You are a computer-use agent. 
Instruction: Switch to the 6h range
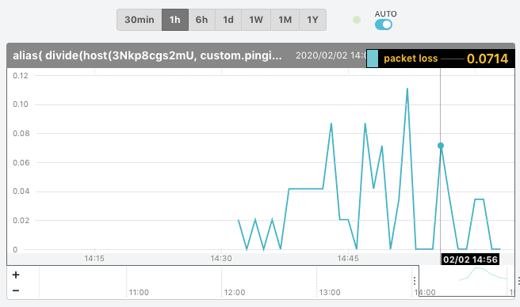click(x=201, y=20)
